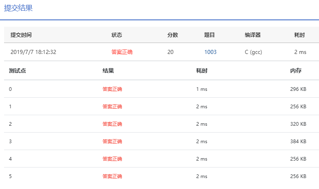Click the C (gcc) compiler cell
Screen dimensions: 319x189
coord(253,52)
